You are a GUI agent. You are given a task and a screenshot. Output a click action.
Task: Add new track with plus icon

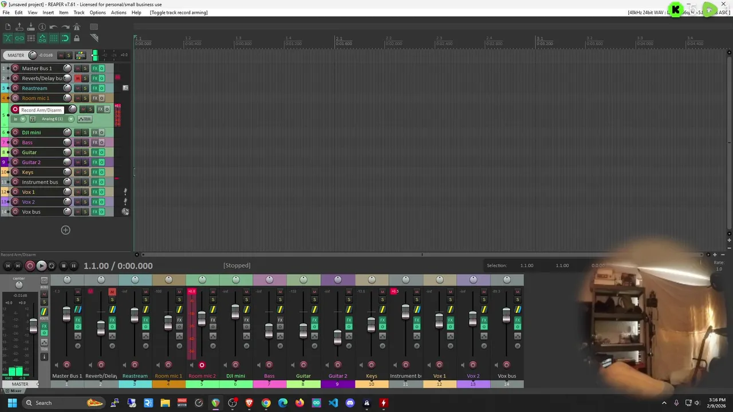pyautogui.click(x=65, y=230)
